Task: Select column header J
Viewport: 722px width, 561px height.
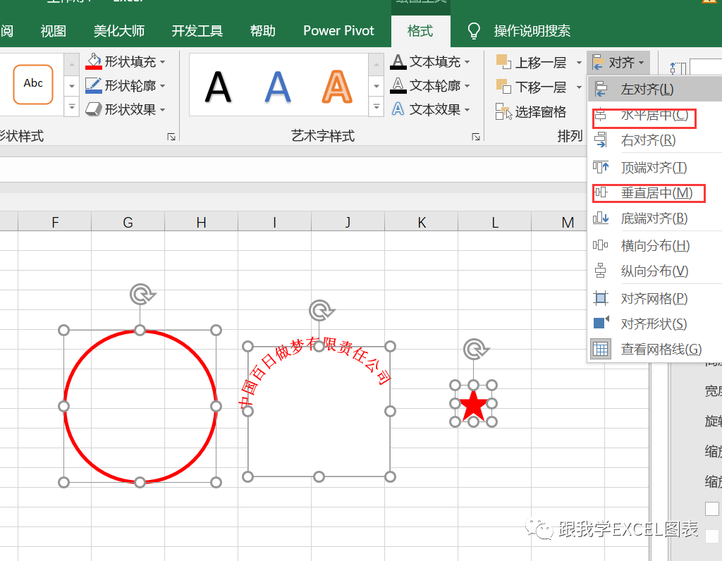Action: pyautogui.click(x=348, y=222)
